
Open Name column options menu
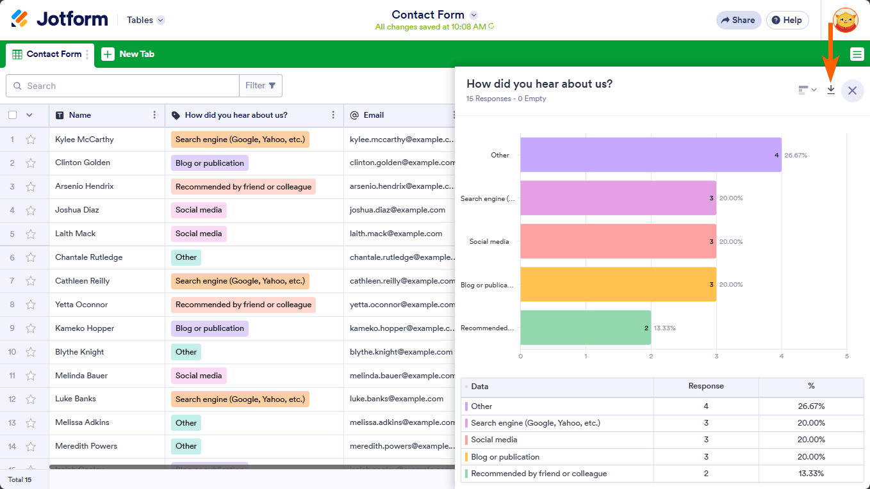pyautogui.click(x=154, y=115)
